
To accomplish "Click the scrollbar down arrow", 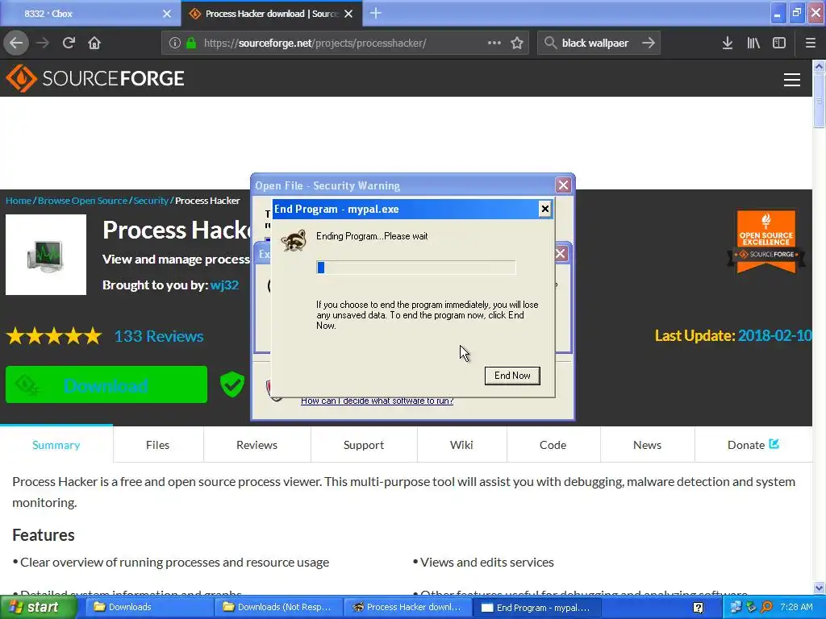I will [819, 588].
